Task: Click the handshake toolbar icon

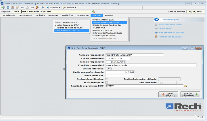Action: tap(22, 7)
